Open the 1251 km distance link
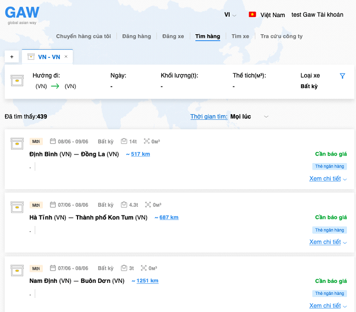The height and width of the screenshot is (312, 356). pos(147,281)
